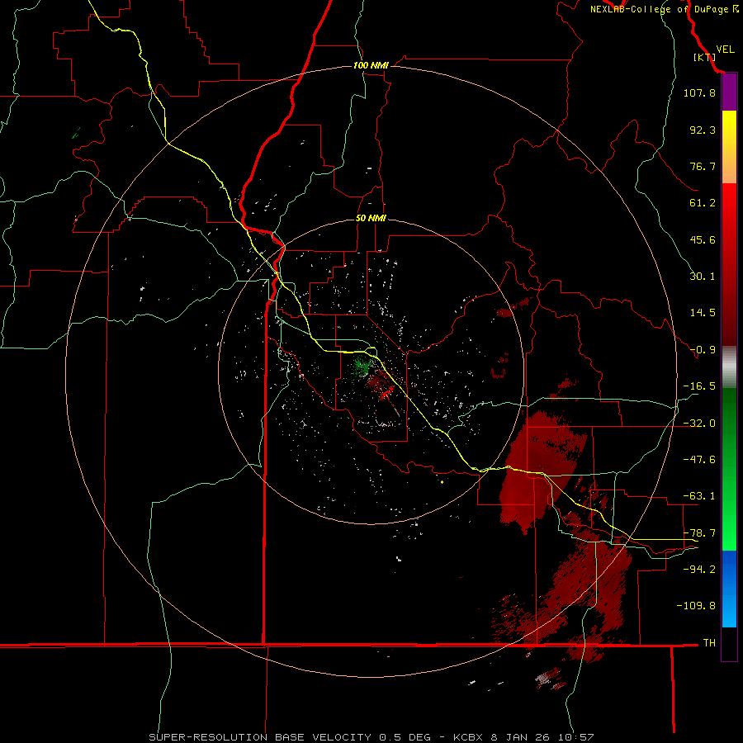
Task: Click the product title caption at bottom
Action: tap(371, 737)
